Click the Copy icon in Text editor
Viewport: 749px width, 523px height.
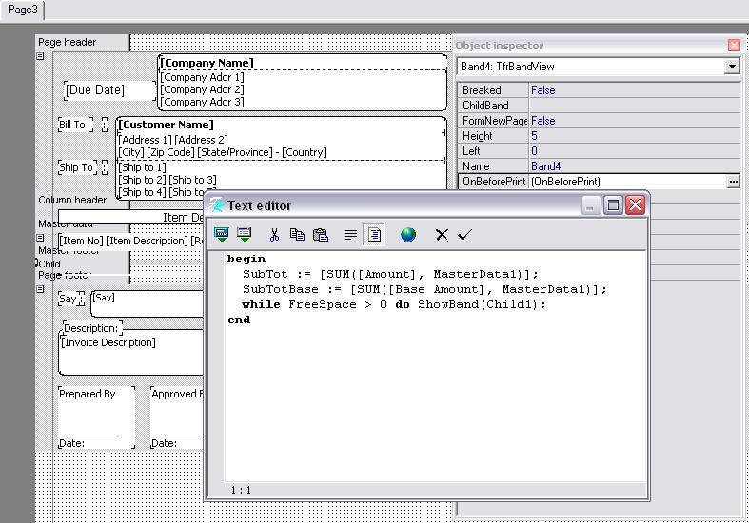(297, 234)
